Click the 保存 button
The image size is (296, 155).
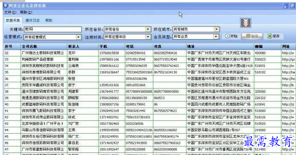pos(274,36)
